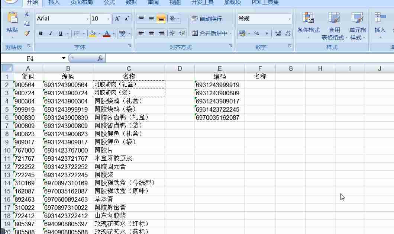Open the font color dropdown arrow
Viewport: 394px width, 234px height.
tap(114, 33)
